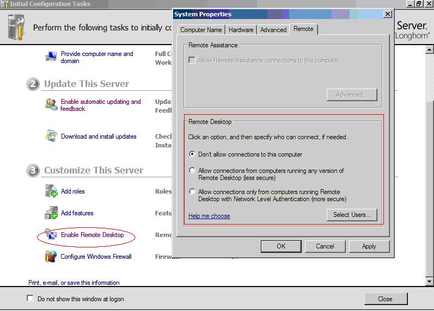Open the Help me choose link

pyautogui.click(x=209, y=216)
